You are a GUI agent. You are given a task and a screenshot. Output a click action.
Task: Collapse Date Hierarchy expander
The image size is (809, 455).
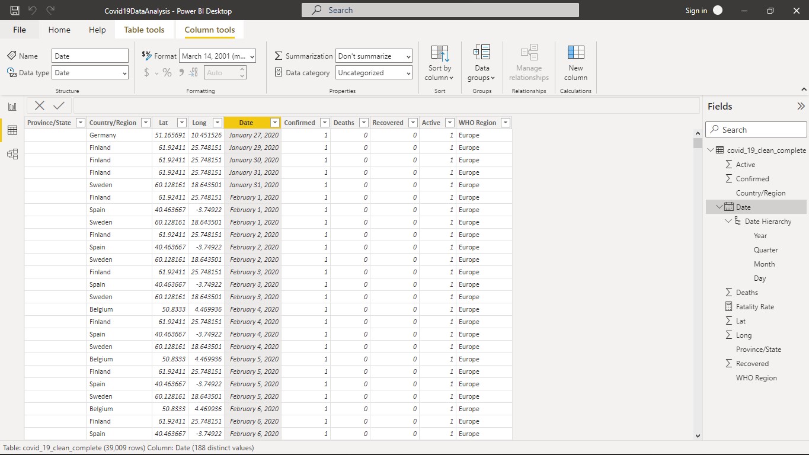[728, 221]
